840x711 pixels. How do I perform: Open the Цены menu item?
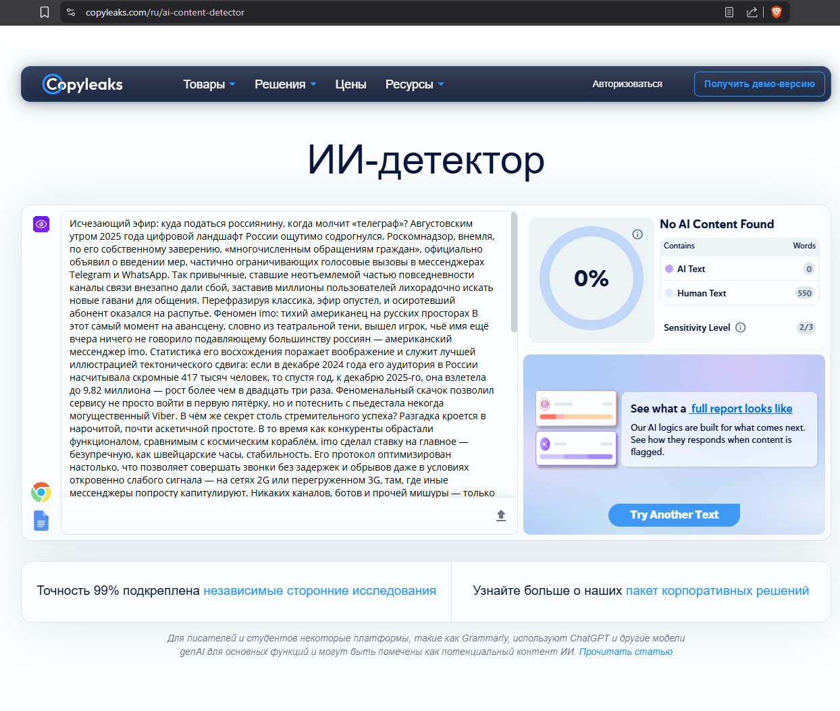coord(350,84)
